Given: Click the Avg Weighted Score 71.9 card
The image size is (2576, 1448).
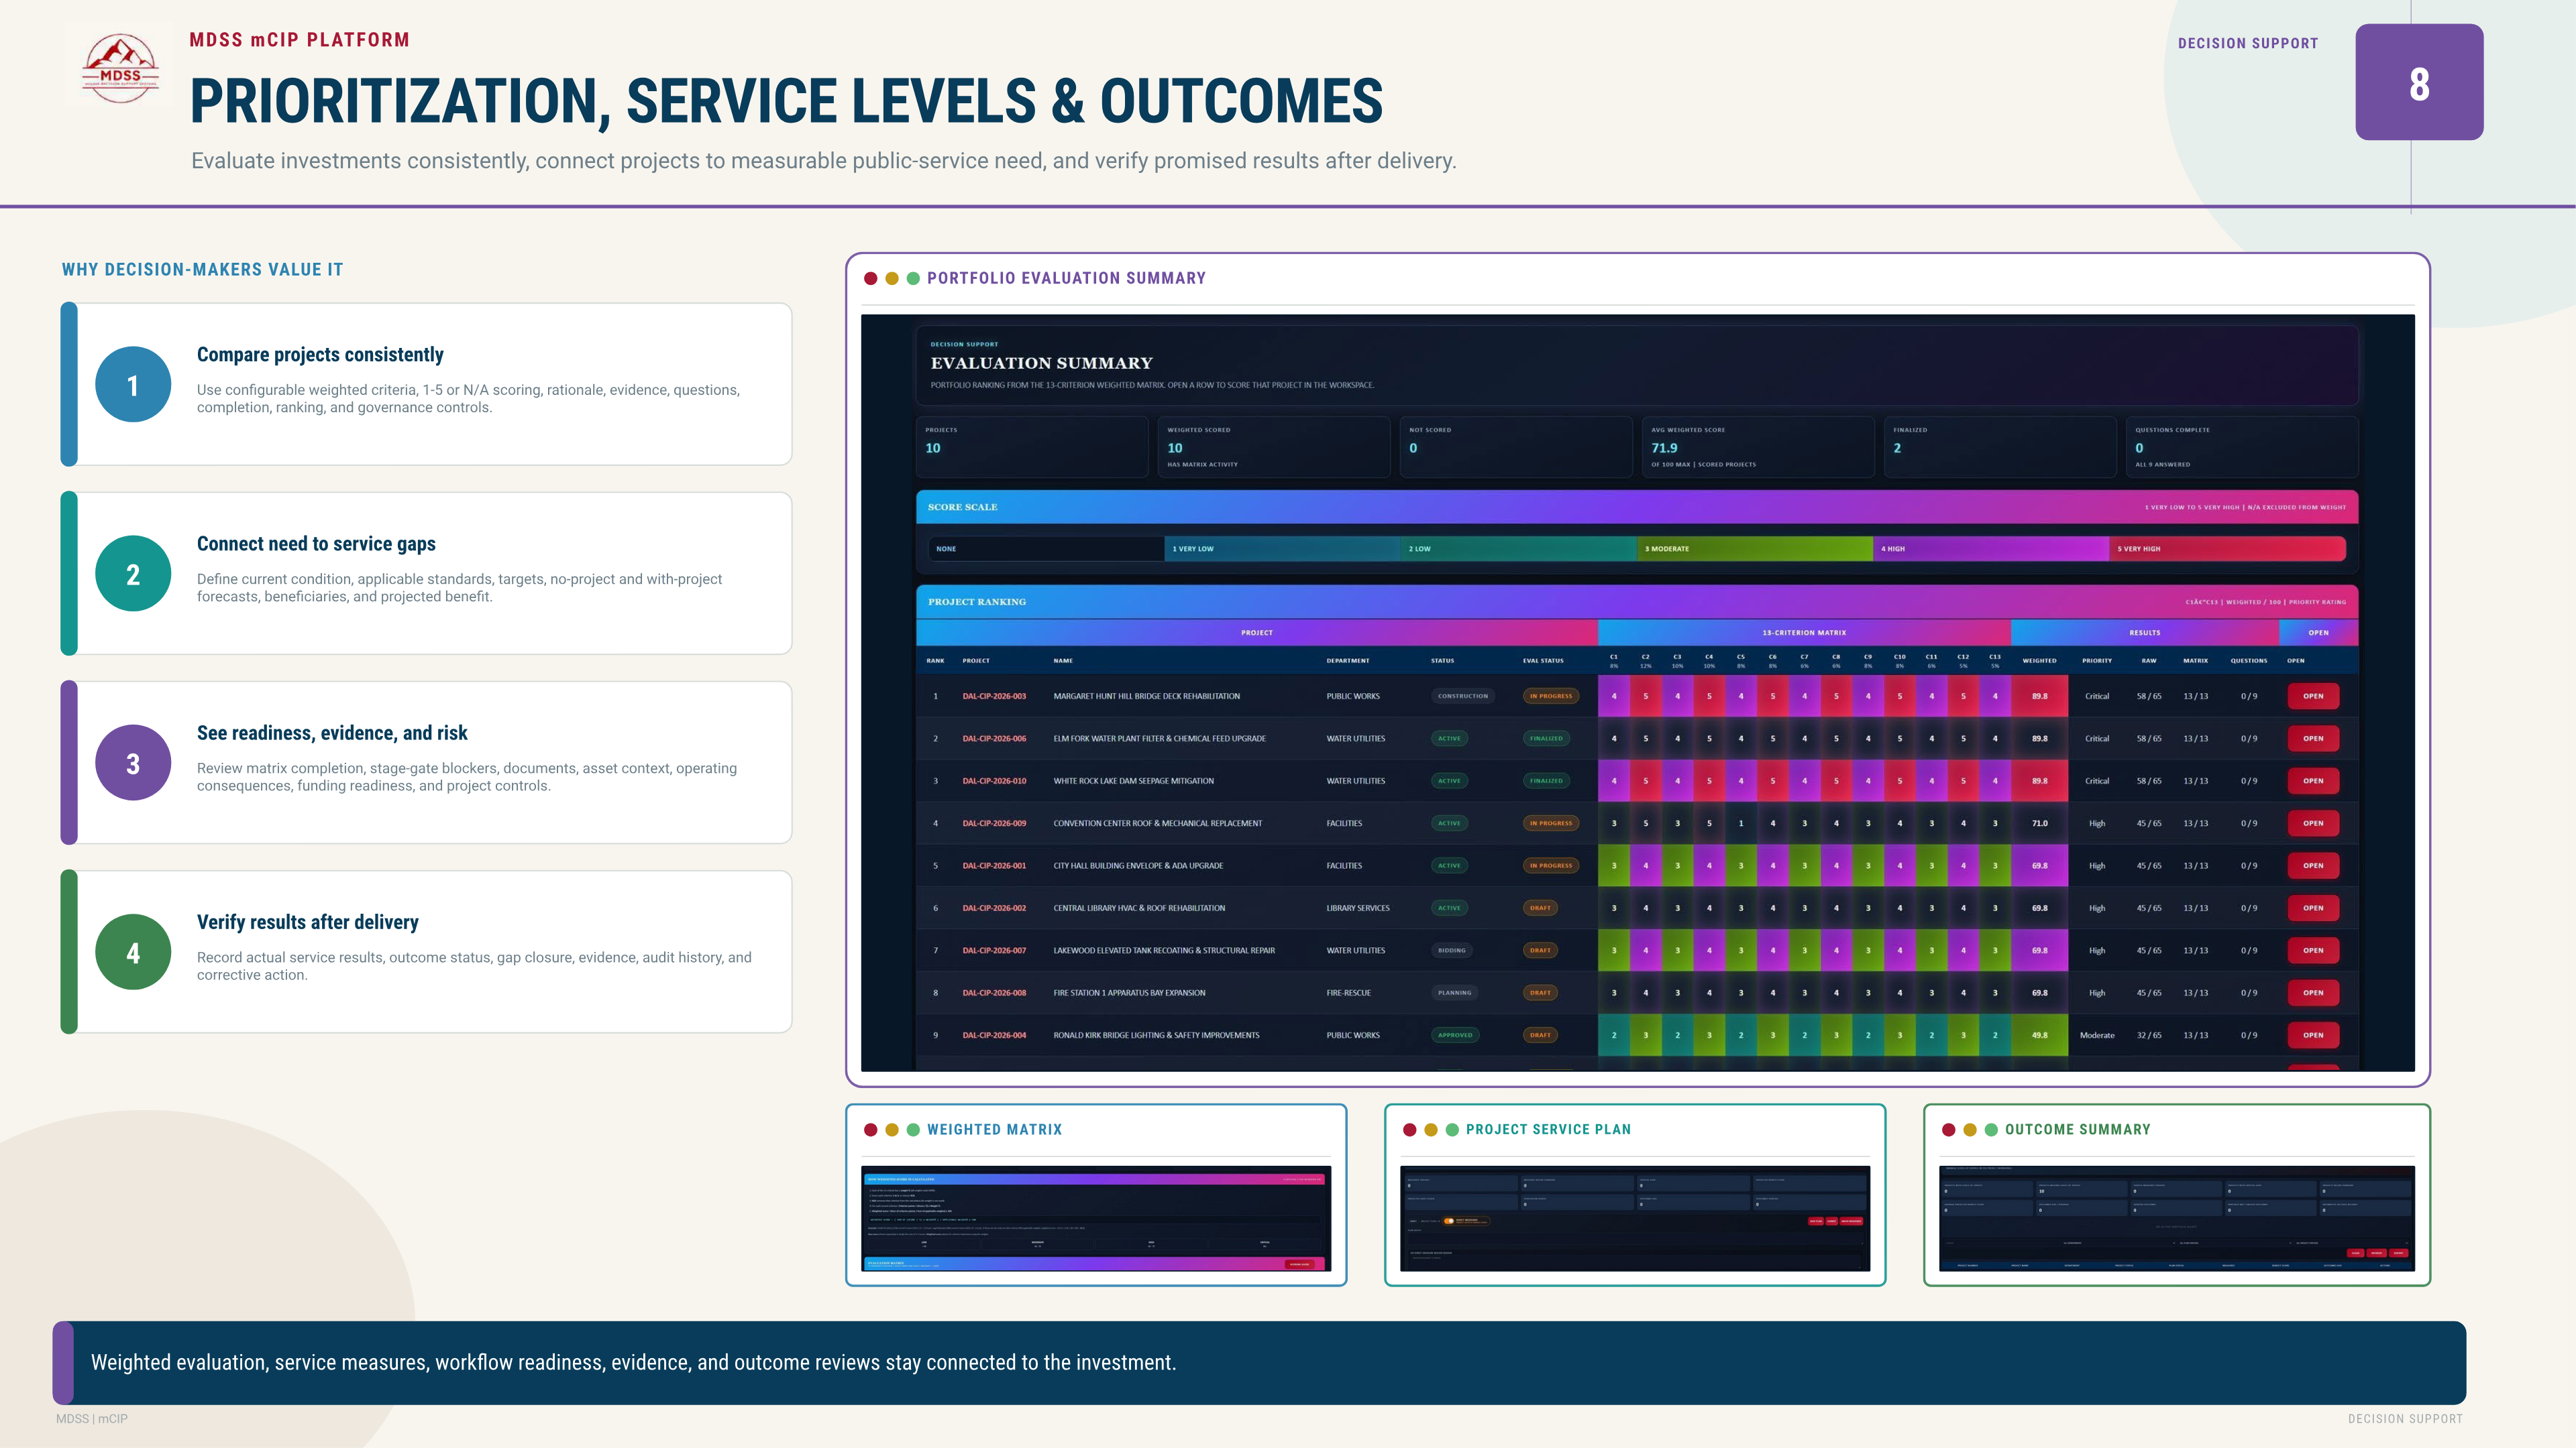Looking at the screenshot, I should pos(1758,446).
